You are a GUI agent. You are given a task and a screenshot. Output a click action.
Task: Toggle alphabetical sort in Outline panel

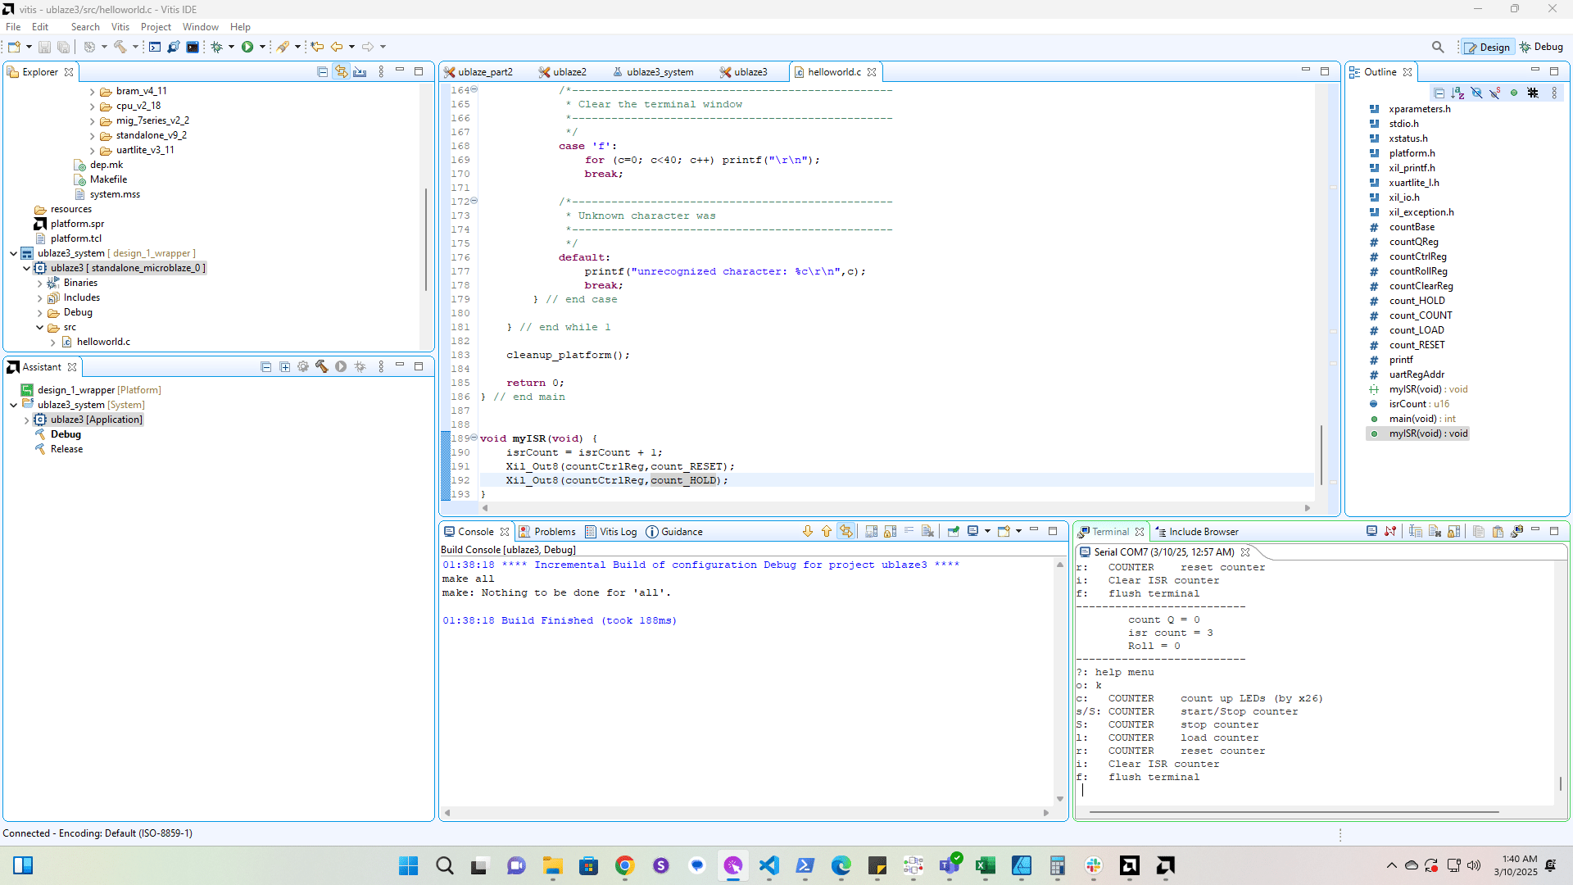tap(1457, 93)
